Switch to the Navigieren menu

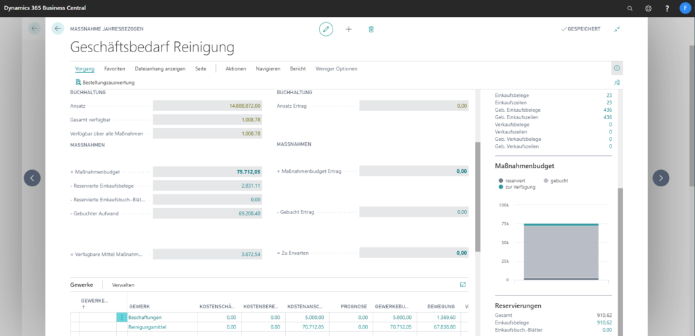coord(267,69)
